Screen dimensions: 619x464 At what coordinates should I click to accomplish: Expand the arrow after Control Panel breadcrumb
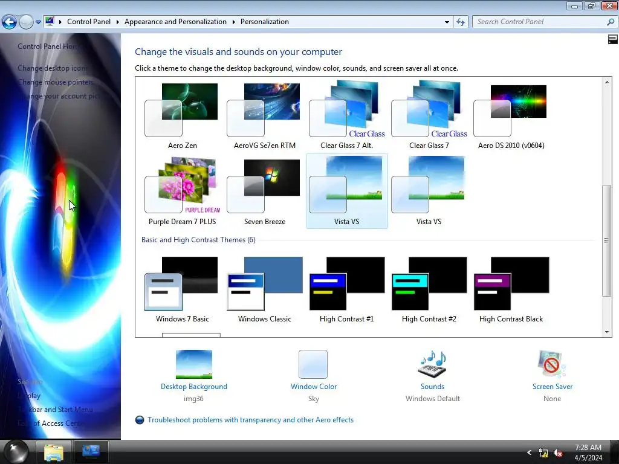point(118,22)
